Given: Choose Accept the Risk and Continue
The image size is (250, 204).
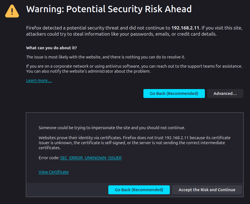Looking at the screenshot, I should [x=207, y=190].
